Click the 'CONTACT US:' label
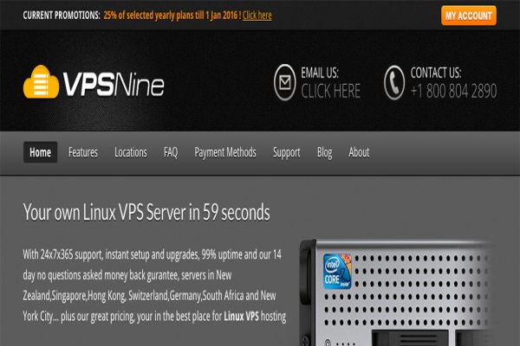The image size is (520, 346). (436, 73)
